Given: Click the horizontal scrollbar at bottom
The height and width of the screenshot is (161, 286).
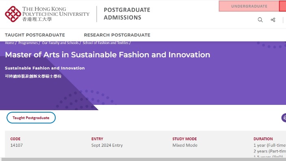Looking at the screenshot, I should pos(143,159).
